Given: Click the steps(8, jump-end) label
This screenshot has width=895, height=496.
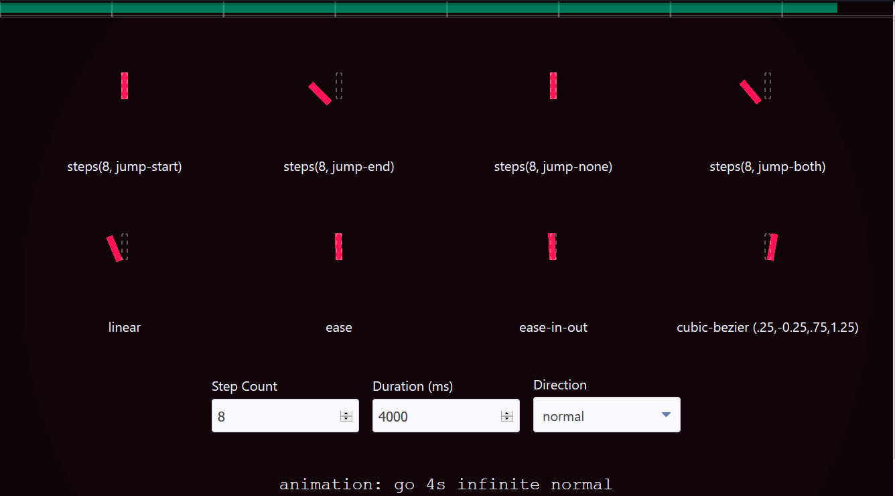Looking at the screenshot, I should tap(339, 167).
